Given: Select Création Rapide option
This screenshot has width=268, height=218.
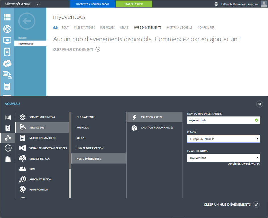Looking at the screenshot, I should 154,117.
